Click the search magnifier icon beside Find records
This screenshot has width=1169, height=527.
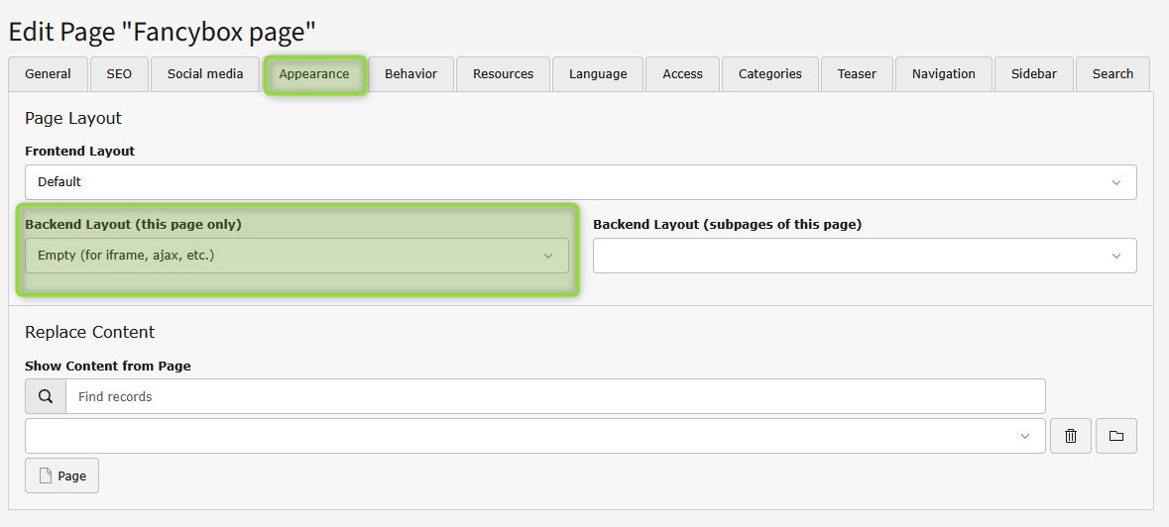pos(46,396)
